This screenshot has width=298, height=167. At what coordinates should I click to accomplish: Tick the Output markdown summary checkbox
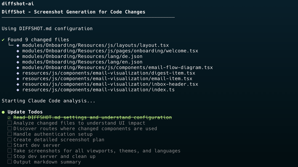(9, 162)
